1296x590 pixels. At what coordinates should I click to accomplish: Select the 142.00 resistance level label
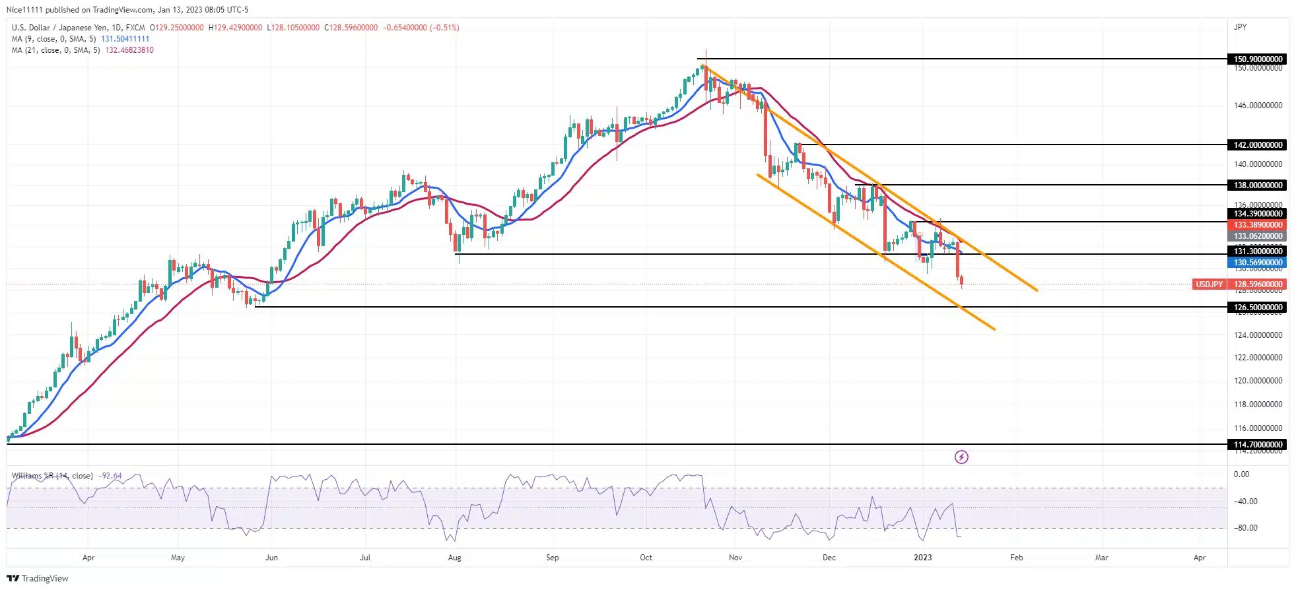click(1258, 145)
